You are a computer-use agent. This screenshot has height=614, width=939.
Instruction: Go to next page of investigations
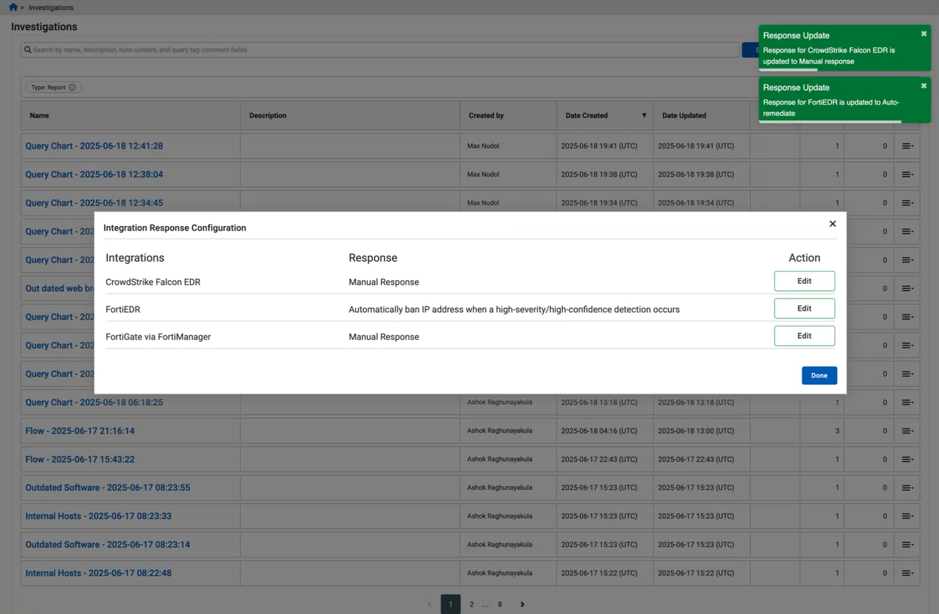point(522,604)
